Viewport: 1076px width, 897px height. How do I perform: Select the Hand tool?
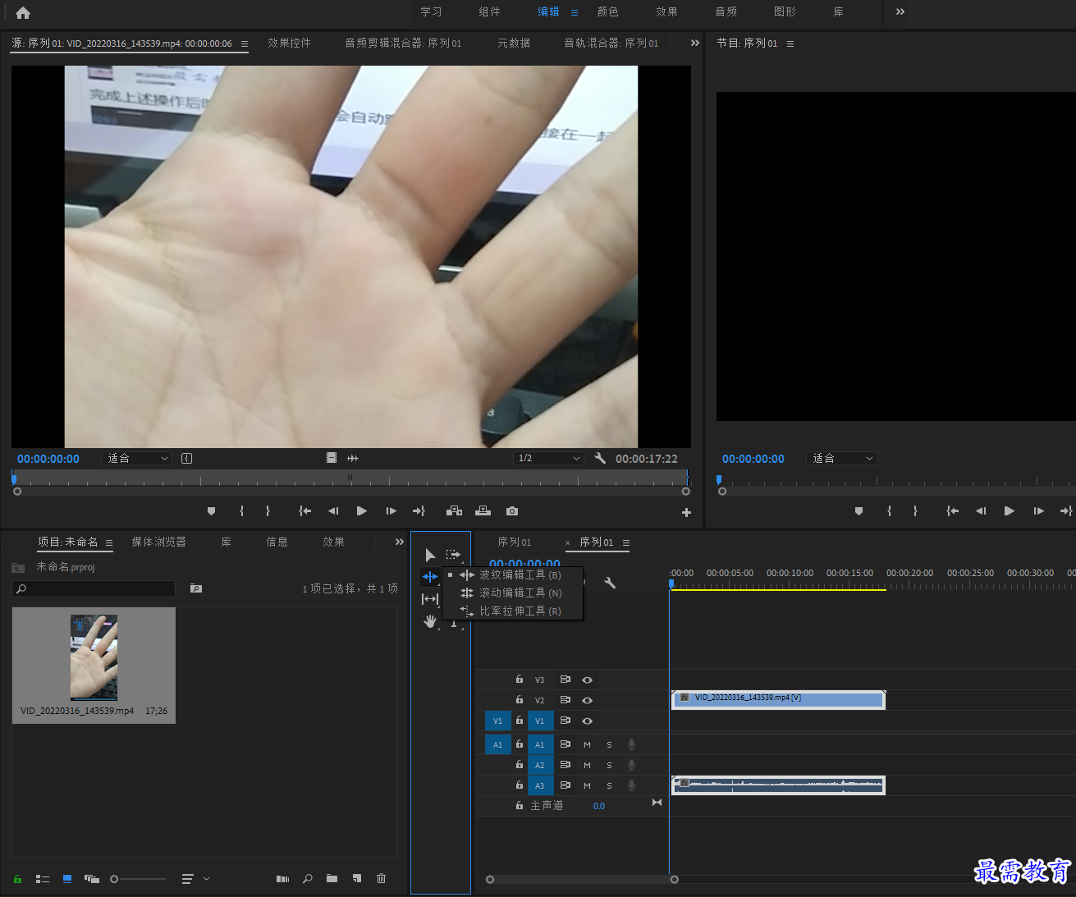pos(430,621)
